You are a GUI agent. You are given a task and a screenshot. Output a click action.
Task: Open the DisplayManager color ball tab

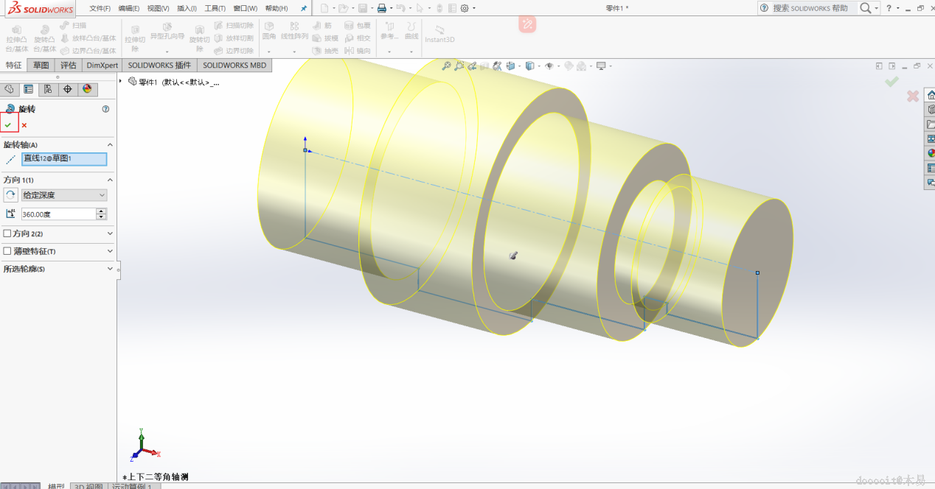[x=87, y=89]
